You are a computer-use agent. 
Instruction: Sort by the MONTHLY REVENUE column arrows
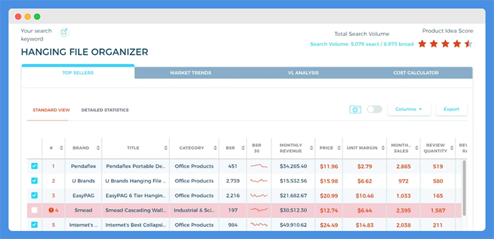pos(311,148)
